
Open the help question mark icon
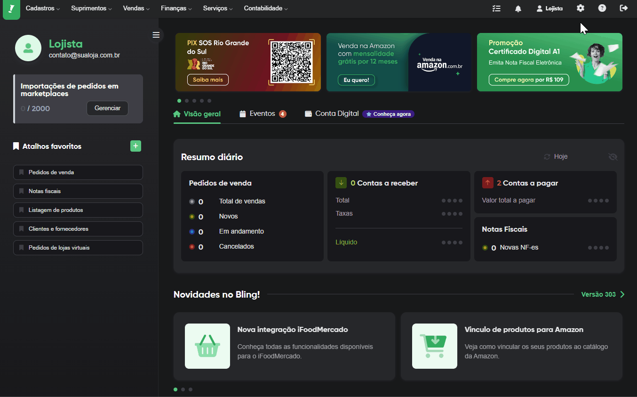point(602,8)
